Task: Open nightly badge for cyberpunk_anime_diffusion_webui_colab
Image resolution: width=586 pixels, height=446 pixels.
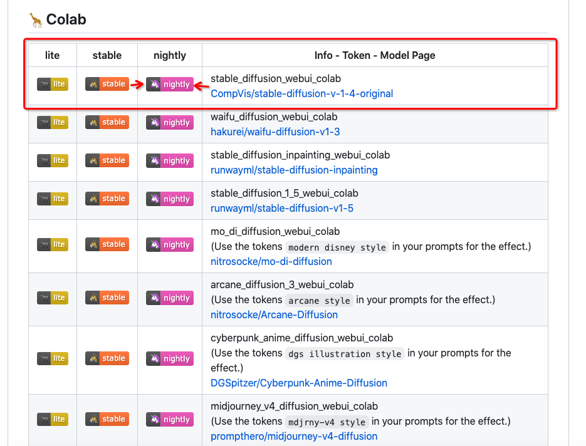Action: click(x=170, y=358)
